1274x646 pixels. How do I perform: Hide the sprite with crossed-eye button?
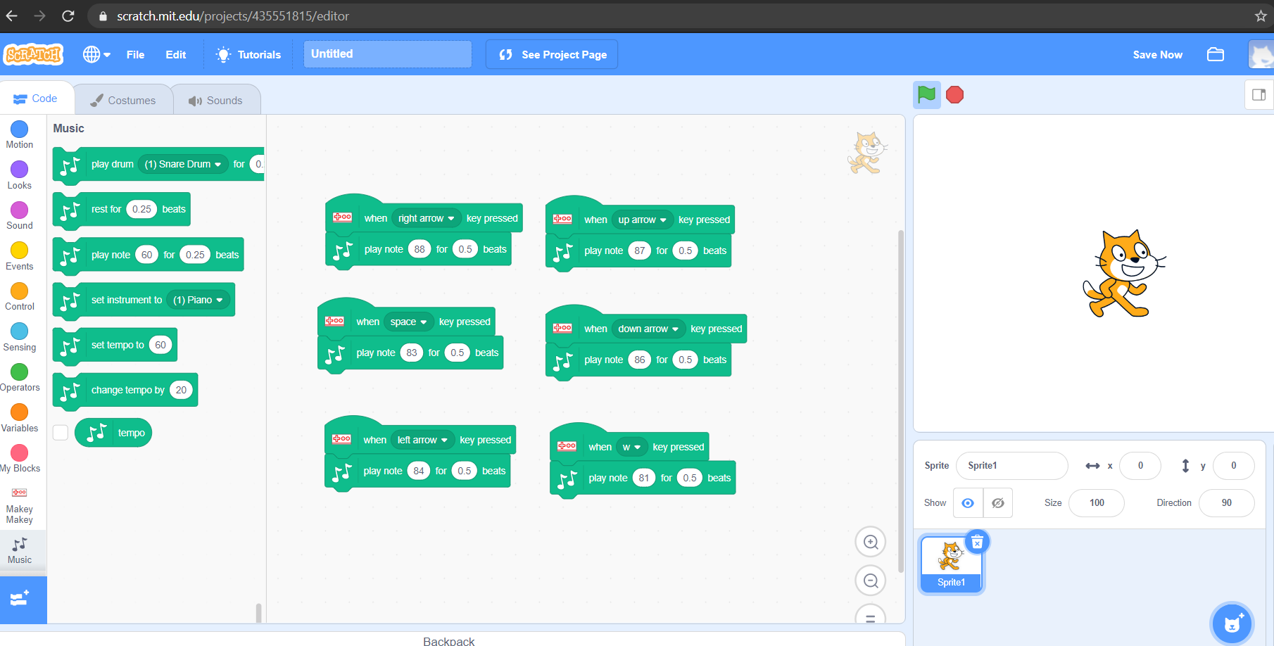pos(998,503)
